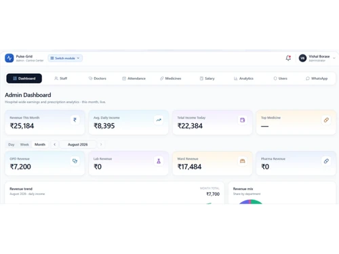
Task: Switch to the Users tab
Action: pyautogui.click(x=281, y=79)
